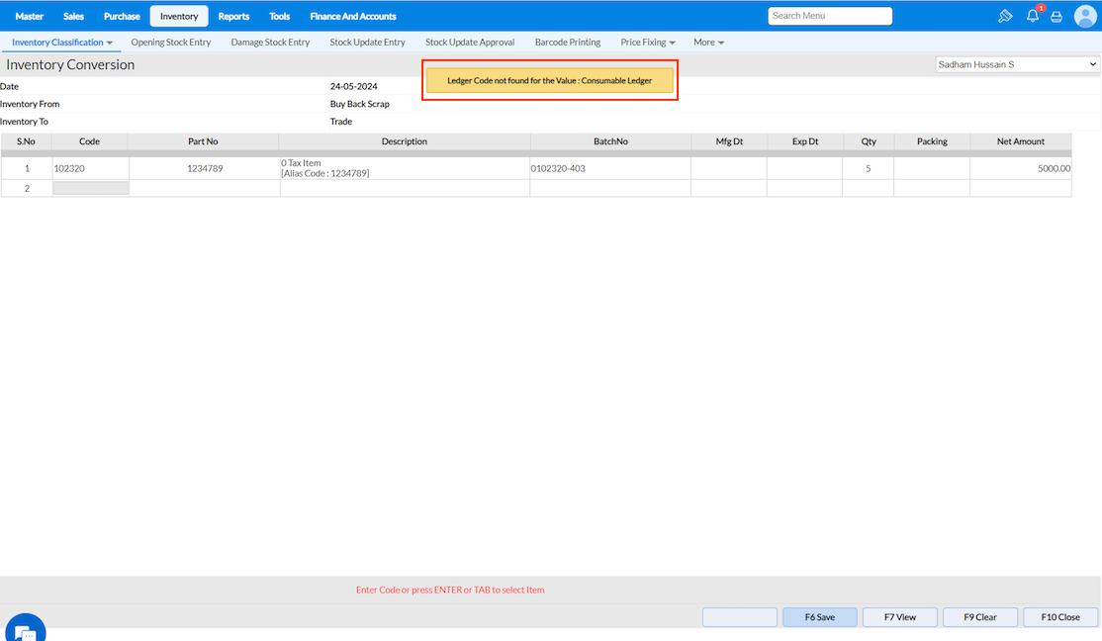Go to Stock Update Approval
1102x641 pixels.
click(x=470, y=43)
